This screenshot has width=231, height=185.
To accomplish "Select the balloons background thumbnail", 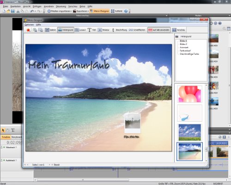I will point(189,94).
